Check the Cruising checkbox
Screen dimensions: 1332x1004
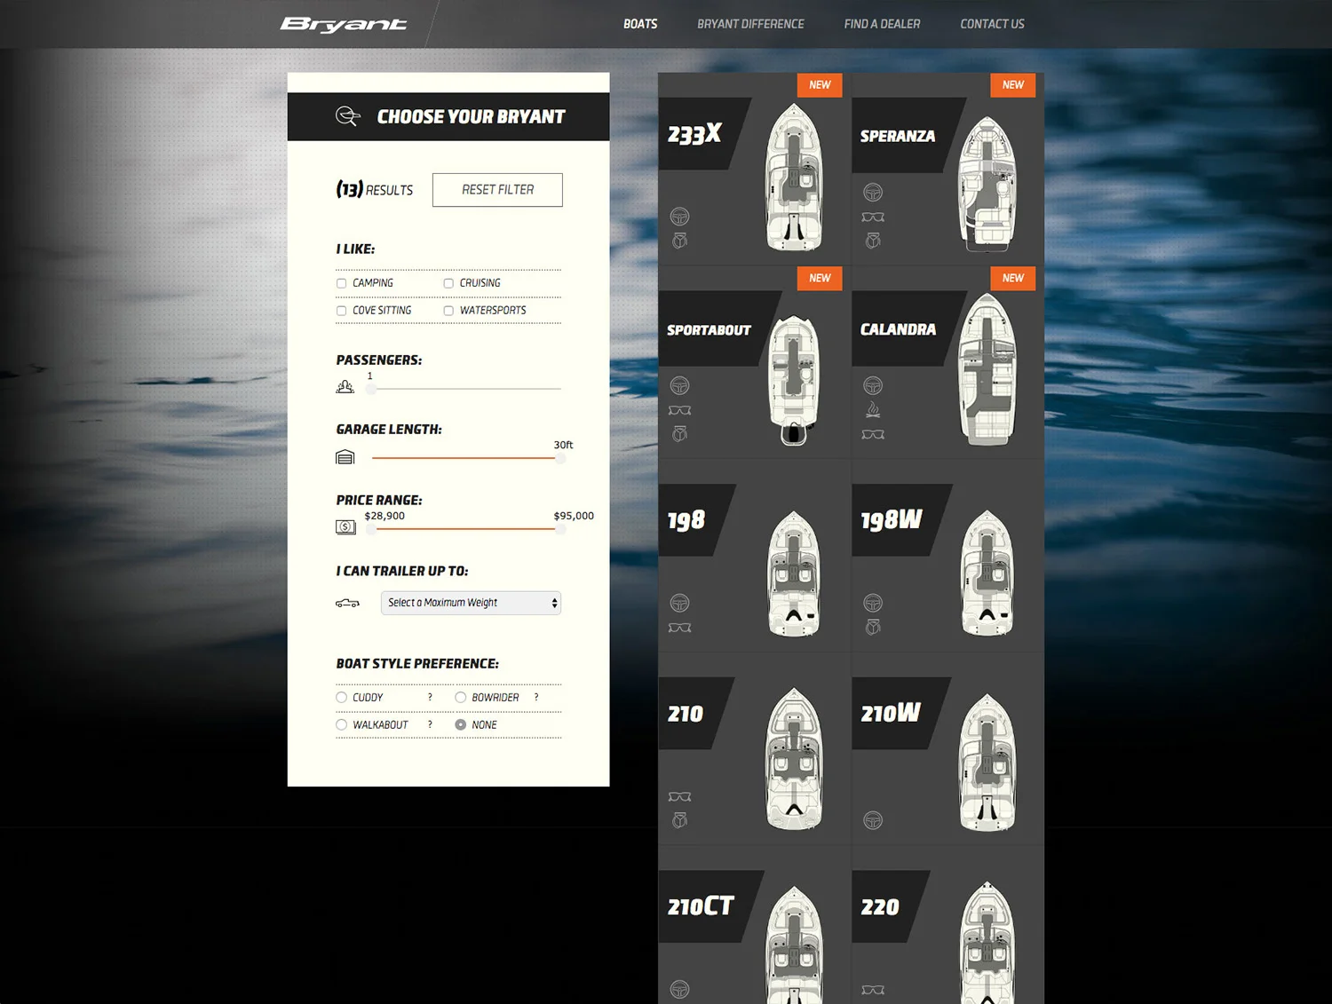pos(448,283)
